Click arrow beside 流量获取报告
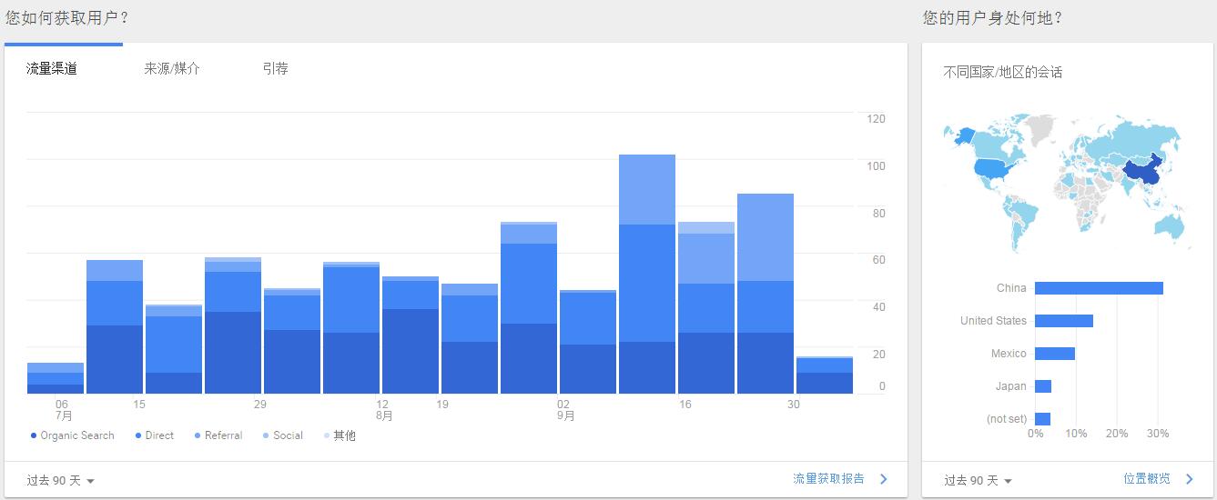Viewport: 1217px width, 500px height. pyautogui.click(x=883, y=479)
